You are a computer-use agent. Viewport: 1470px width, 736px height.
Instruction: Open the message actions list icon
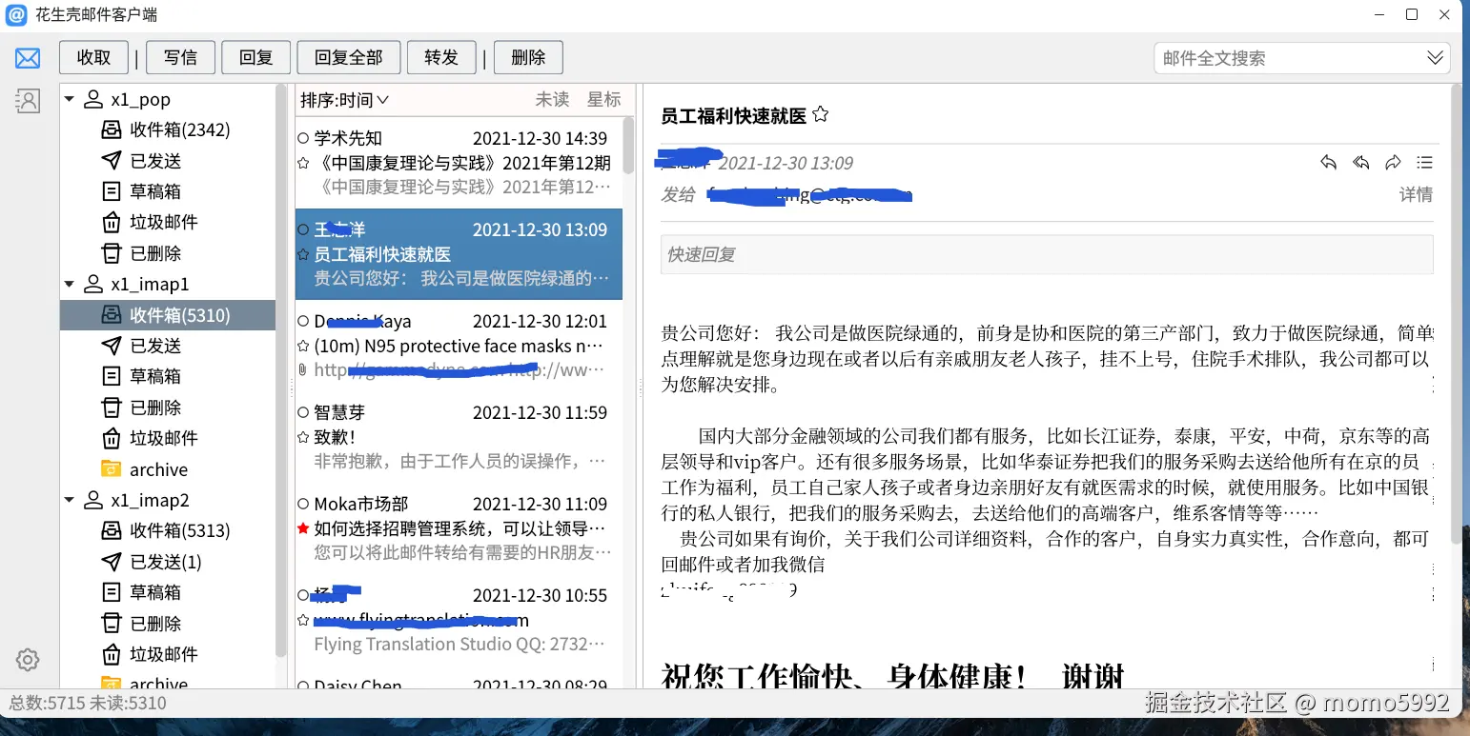(x=1424, y=162)
